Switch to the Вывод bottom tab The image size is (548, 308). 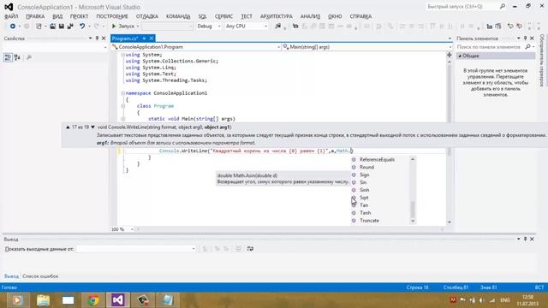point(11,276)
